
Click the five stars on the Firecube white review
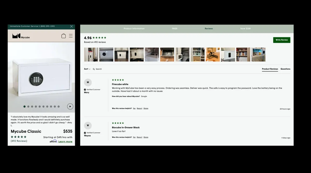point(118,80)
